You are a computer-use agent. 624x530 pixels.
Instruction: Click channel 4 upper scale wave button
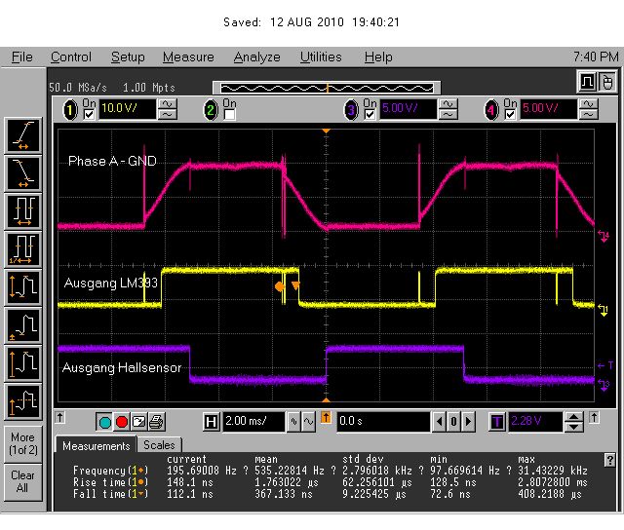point(589,104)
